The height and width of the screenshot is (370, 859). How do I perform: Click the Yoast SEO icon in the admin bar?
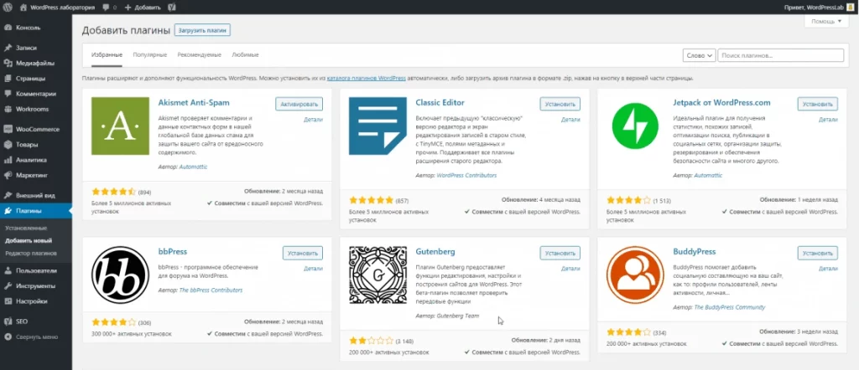point(171,6)
